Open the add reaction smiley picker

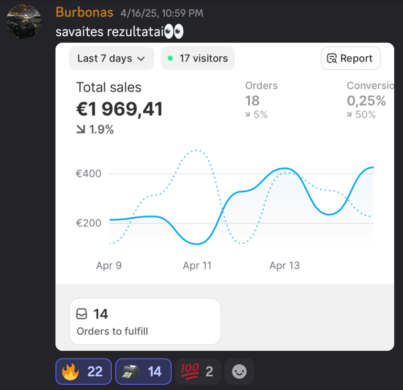pyautogui.click(x=239, y=372)
